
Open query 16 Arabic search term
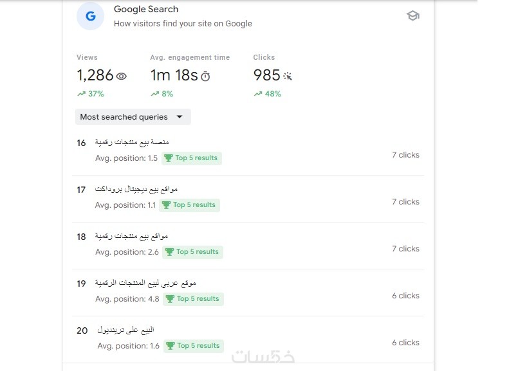pyautogui.click(x=132, y=142)
